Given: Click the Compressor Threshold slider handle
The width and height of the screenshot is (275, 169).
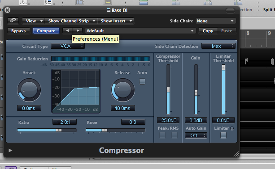Looking at the screenshot, I should coord(168,89).
